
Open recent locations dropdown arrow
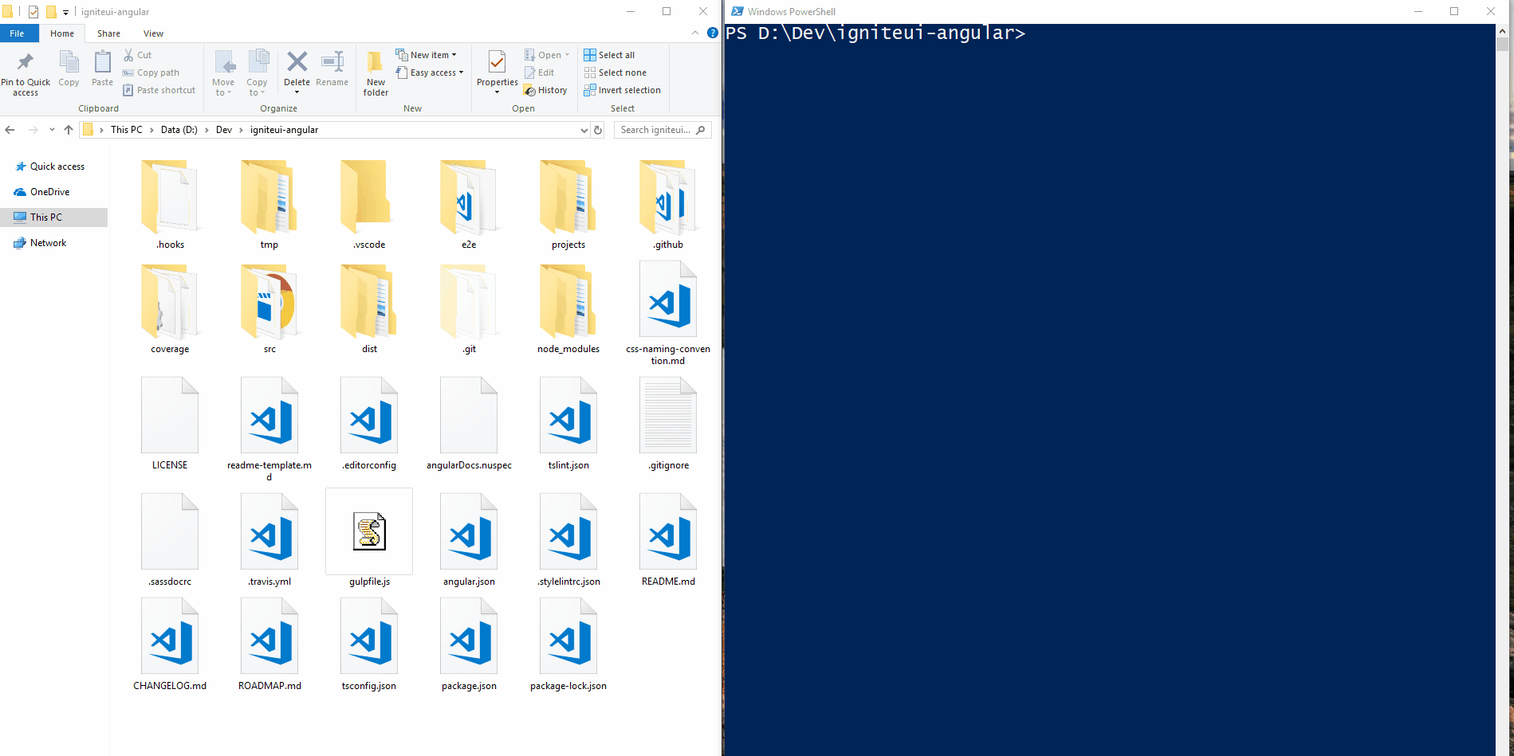[52, 130]
